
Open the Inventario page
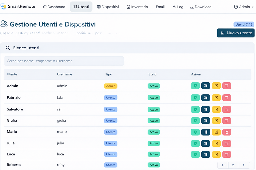[137, 7]
